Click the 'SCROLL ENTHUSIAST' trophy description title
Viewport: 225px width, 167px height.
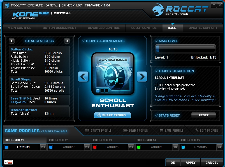click(169, 78)
